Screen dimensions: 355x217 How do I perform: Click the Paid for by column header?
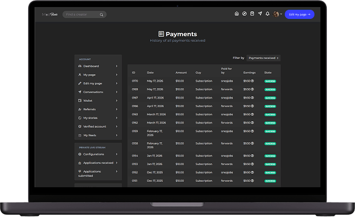[x=226, y=70]
